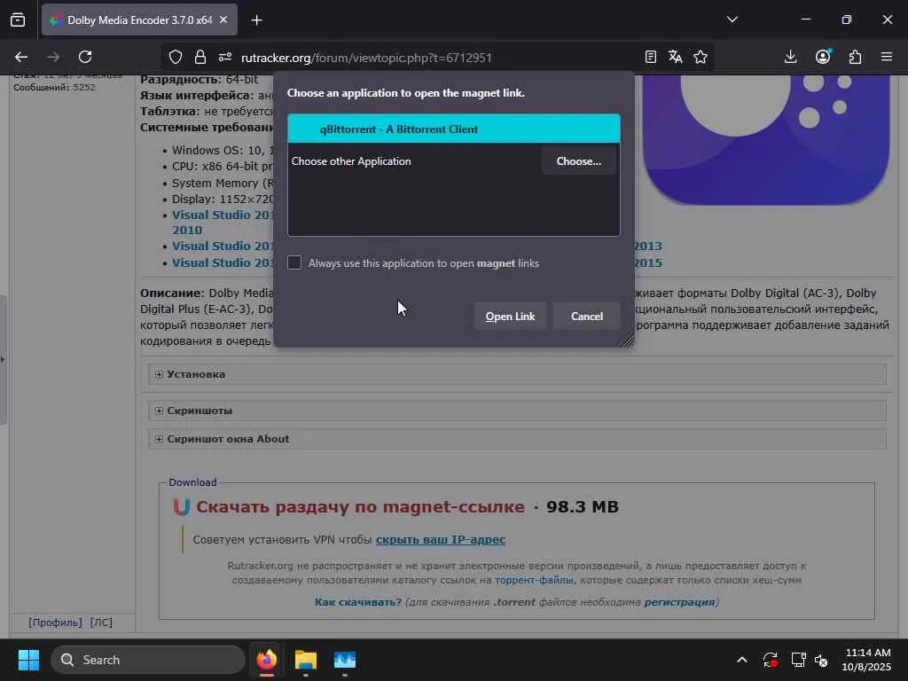Open extensions puzzle icon
The height and width of the screenshot is (681, 908).
tap(855, 57)
